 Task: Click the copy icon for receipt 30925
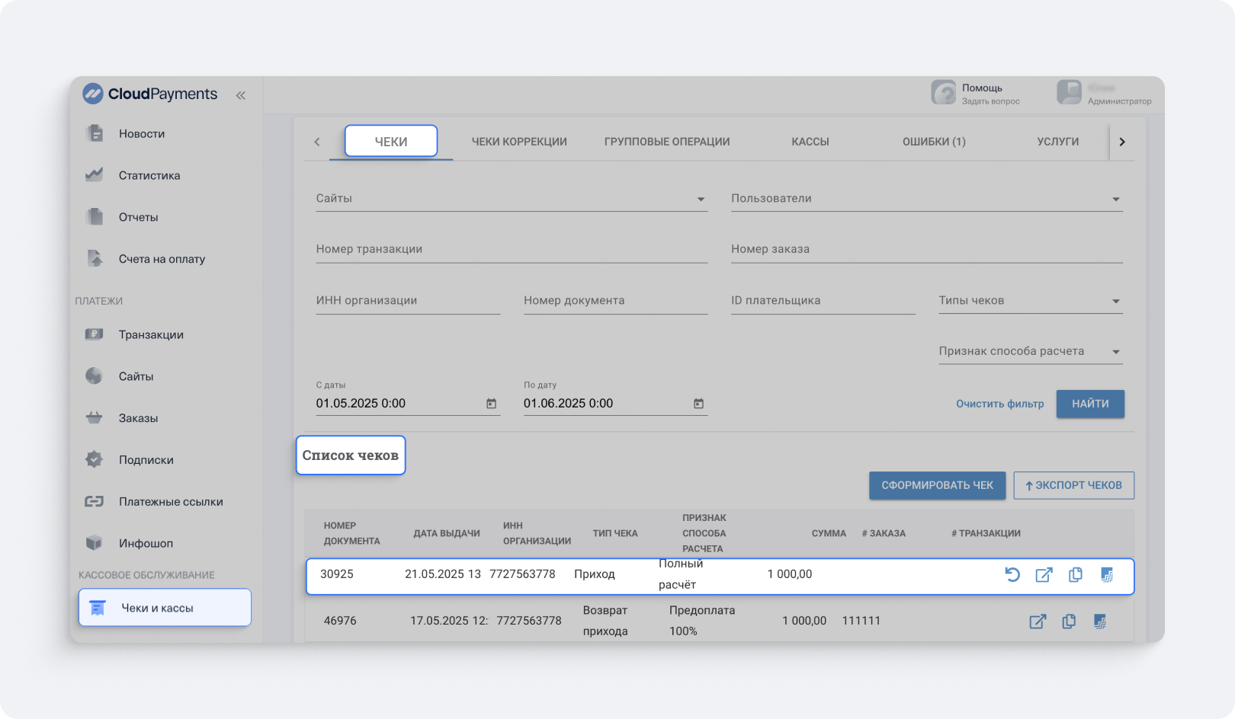[1075, 575]
